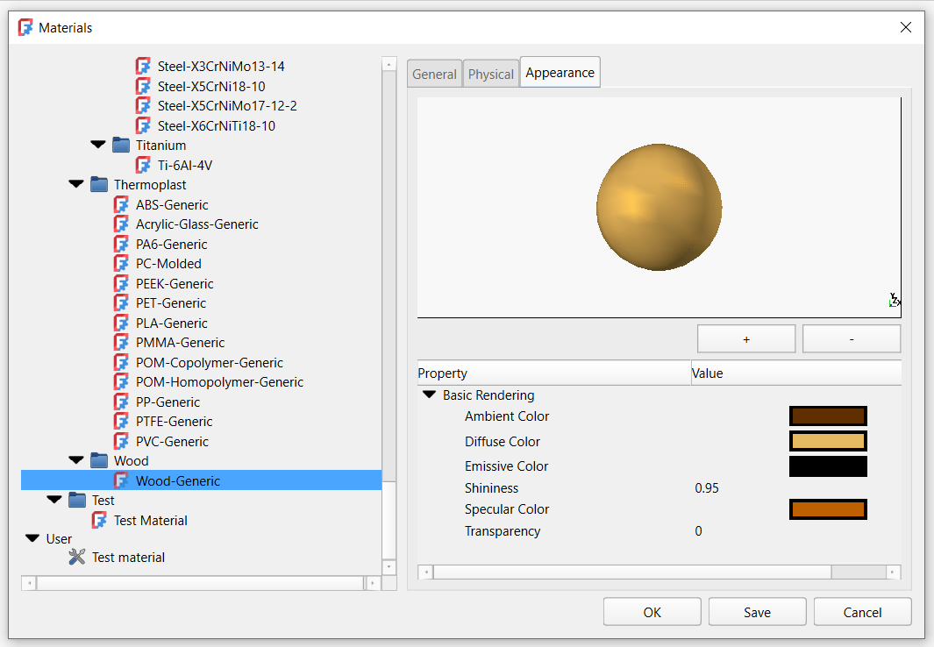Click the axis indicator in the preview corner
This screenshot has width=934, height=647.
(895, 300)
